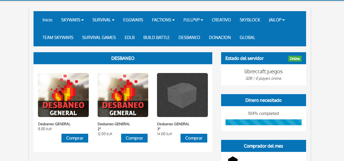Screen dimensions: 344x161
Task: Select the CREATIVO category
Action: point(221,20)
